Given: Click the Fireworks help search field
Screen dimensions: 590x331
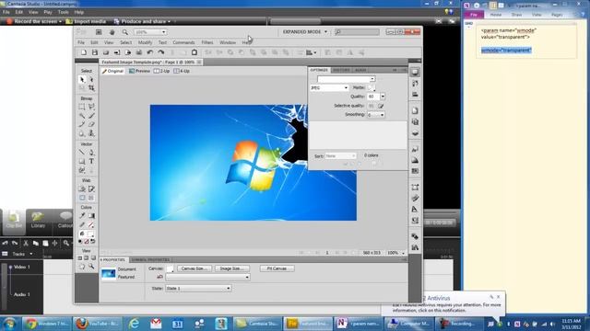Looking at the screenshot, I should click(357, 32).
